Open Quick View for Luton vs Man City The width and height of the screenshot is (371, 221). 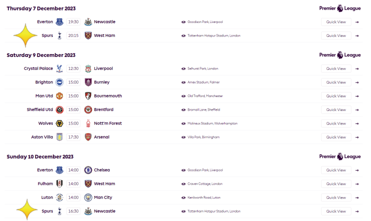pyautogui.click(x=336, y=197)
